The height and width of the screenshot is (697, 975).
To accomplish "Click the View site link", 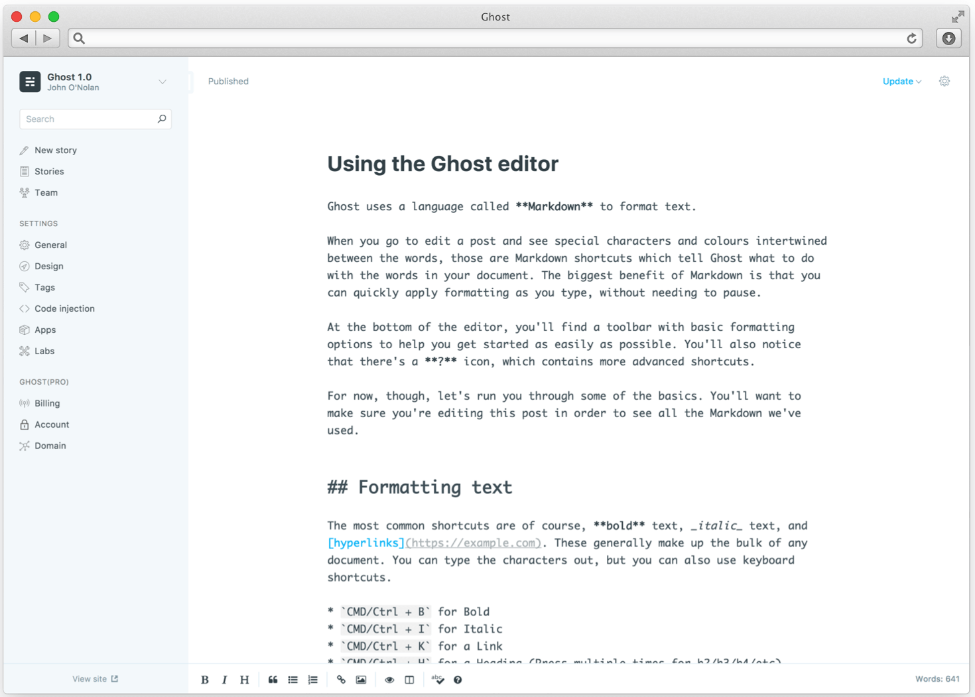I will [95, 679].
